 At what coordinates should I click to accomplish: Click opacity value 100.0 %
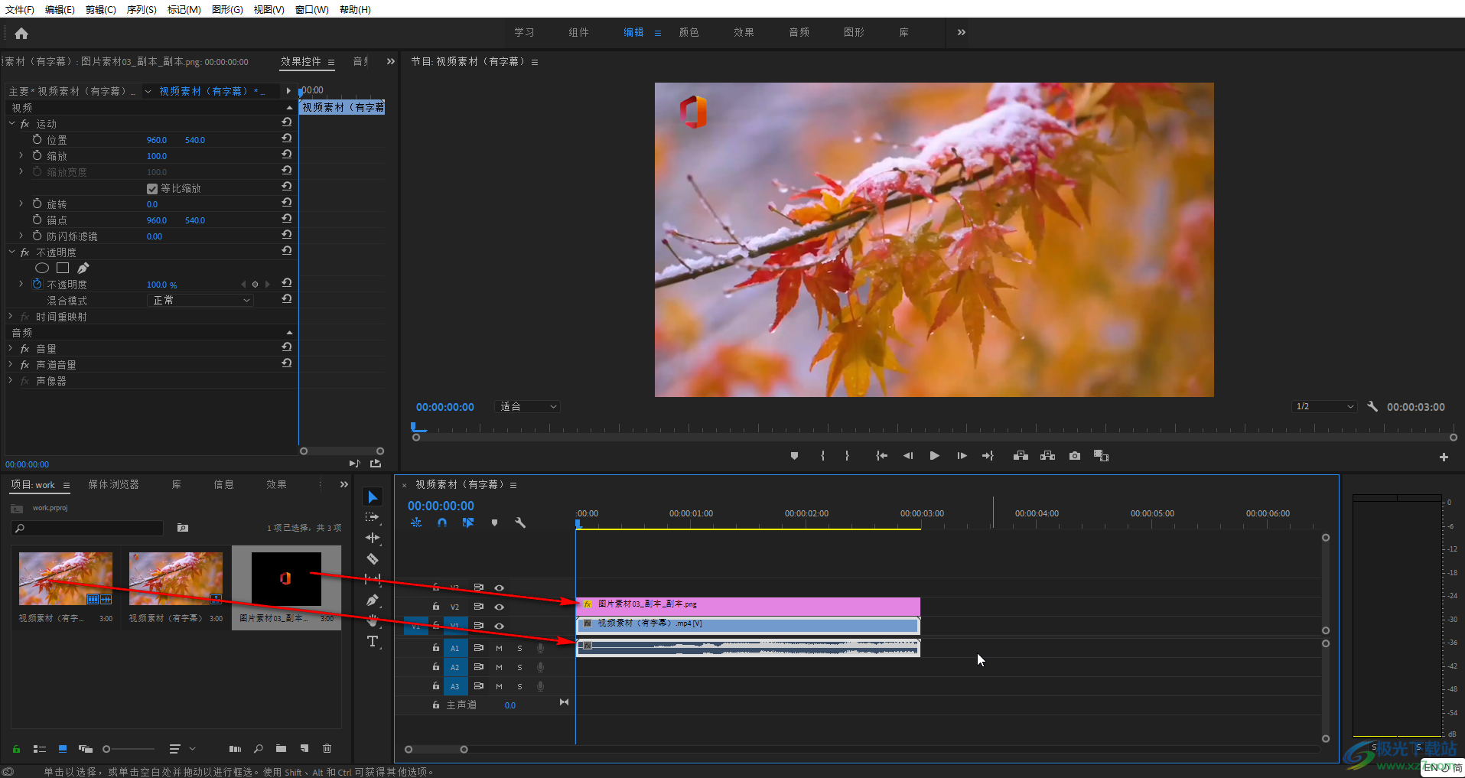pos(161,285)
